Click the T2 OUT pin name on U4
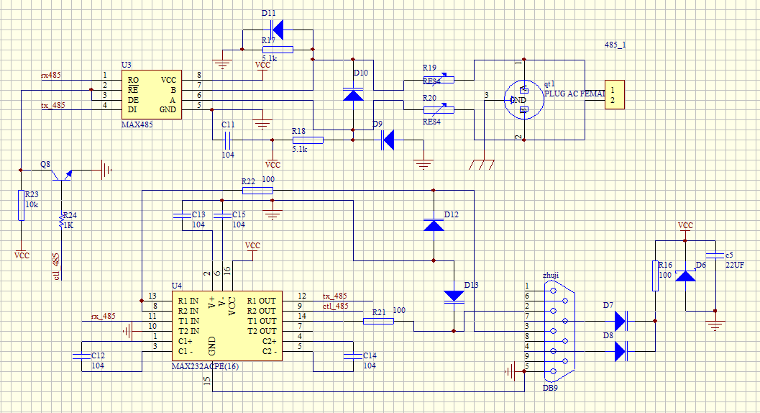 pyautogui.click(x=262, y=331)
